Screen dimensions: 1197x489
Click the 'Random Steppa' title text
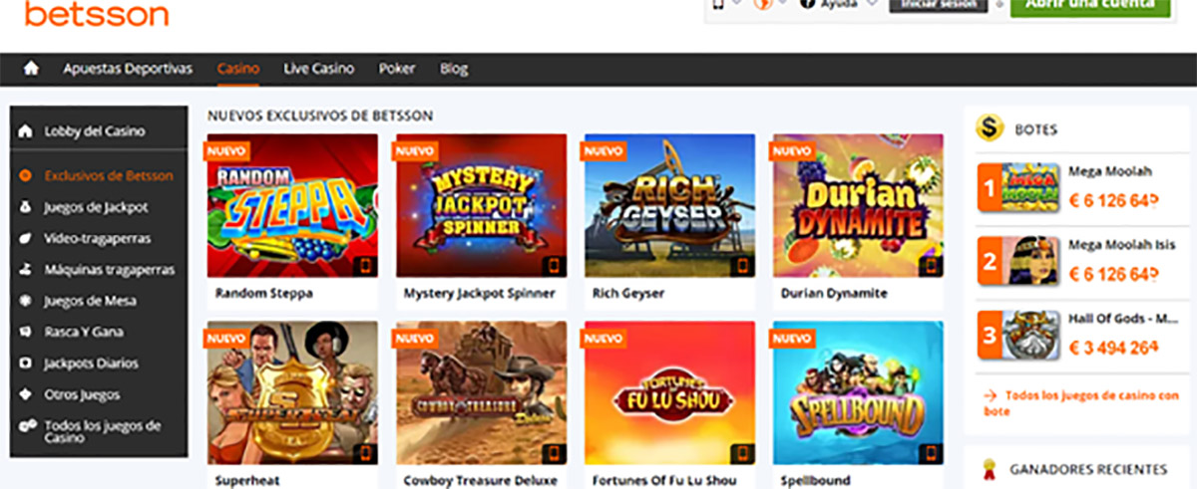(264, 294)
